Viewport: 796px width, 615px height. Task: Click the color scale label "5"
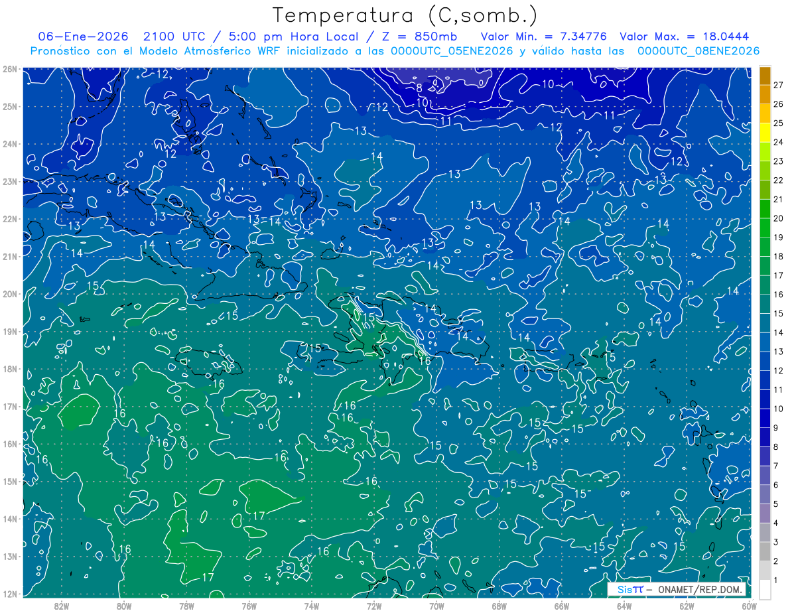click(x=776, y=504)
